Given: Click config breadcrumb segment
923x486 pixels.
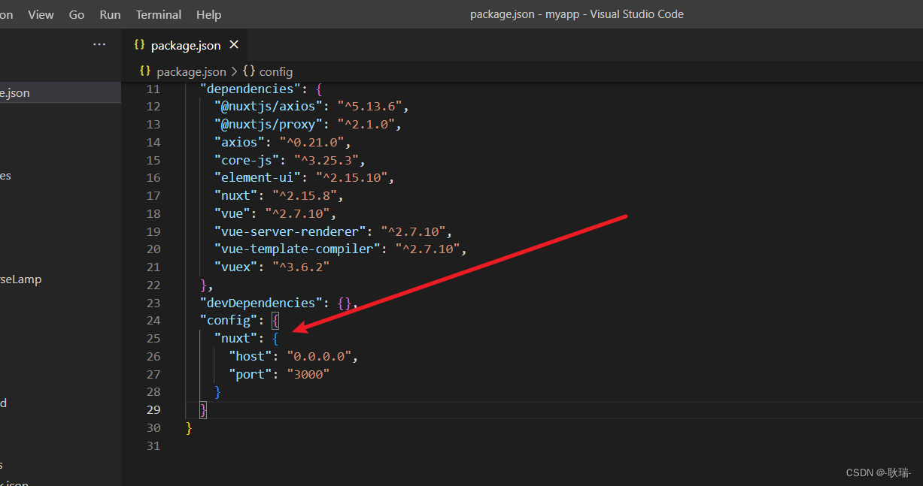Looking at the screenshot, I should [276, 71].
